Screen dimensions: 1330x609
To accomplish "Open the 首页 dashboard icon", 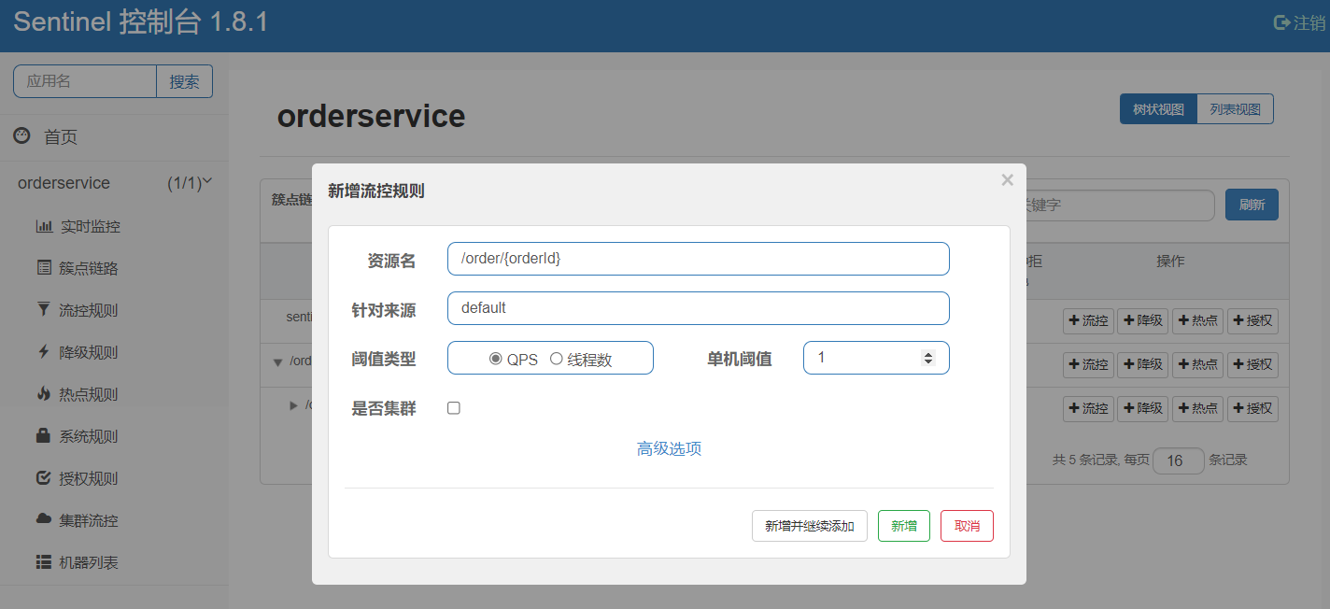I will pyautogui.click(x=21, y=136).
